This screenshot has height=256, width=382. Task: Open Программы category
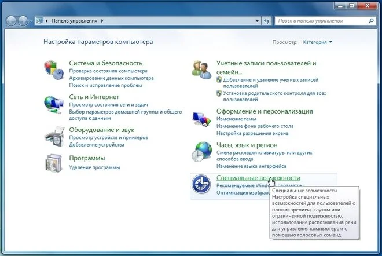click(x=87, y=158)
